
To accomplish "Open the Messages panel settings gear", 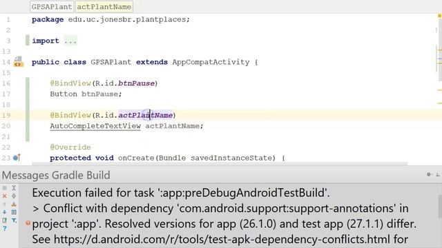I will click(429, 174).
